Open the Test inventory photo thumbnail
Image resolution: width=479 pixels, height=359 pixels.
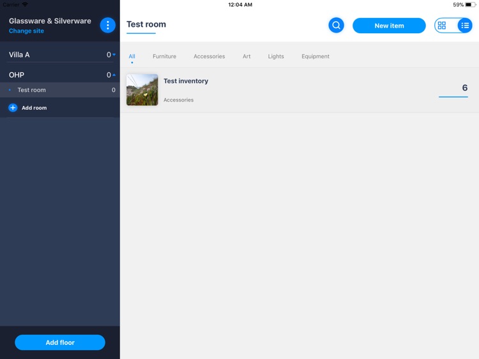coord(142,90)
